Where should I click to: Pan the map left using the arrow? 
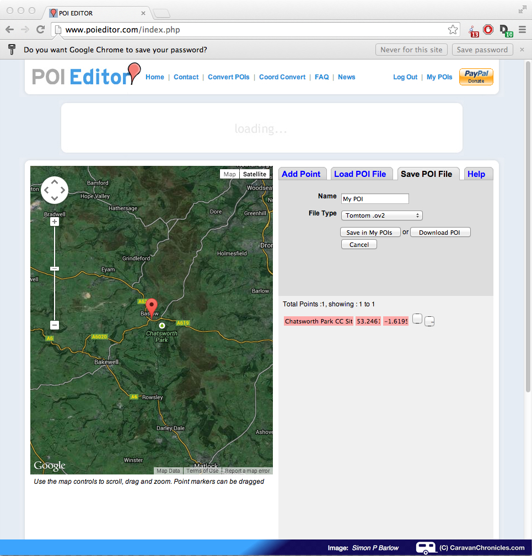click(x=46, y=191)
